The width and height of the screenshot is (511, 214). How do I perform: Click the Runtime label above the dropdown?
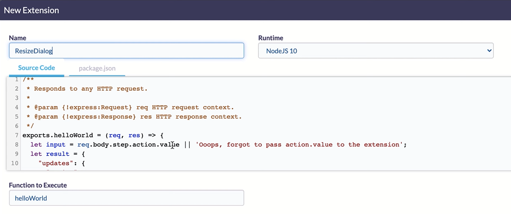click(270, 38)
